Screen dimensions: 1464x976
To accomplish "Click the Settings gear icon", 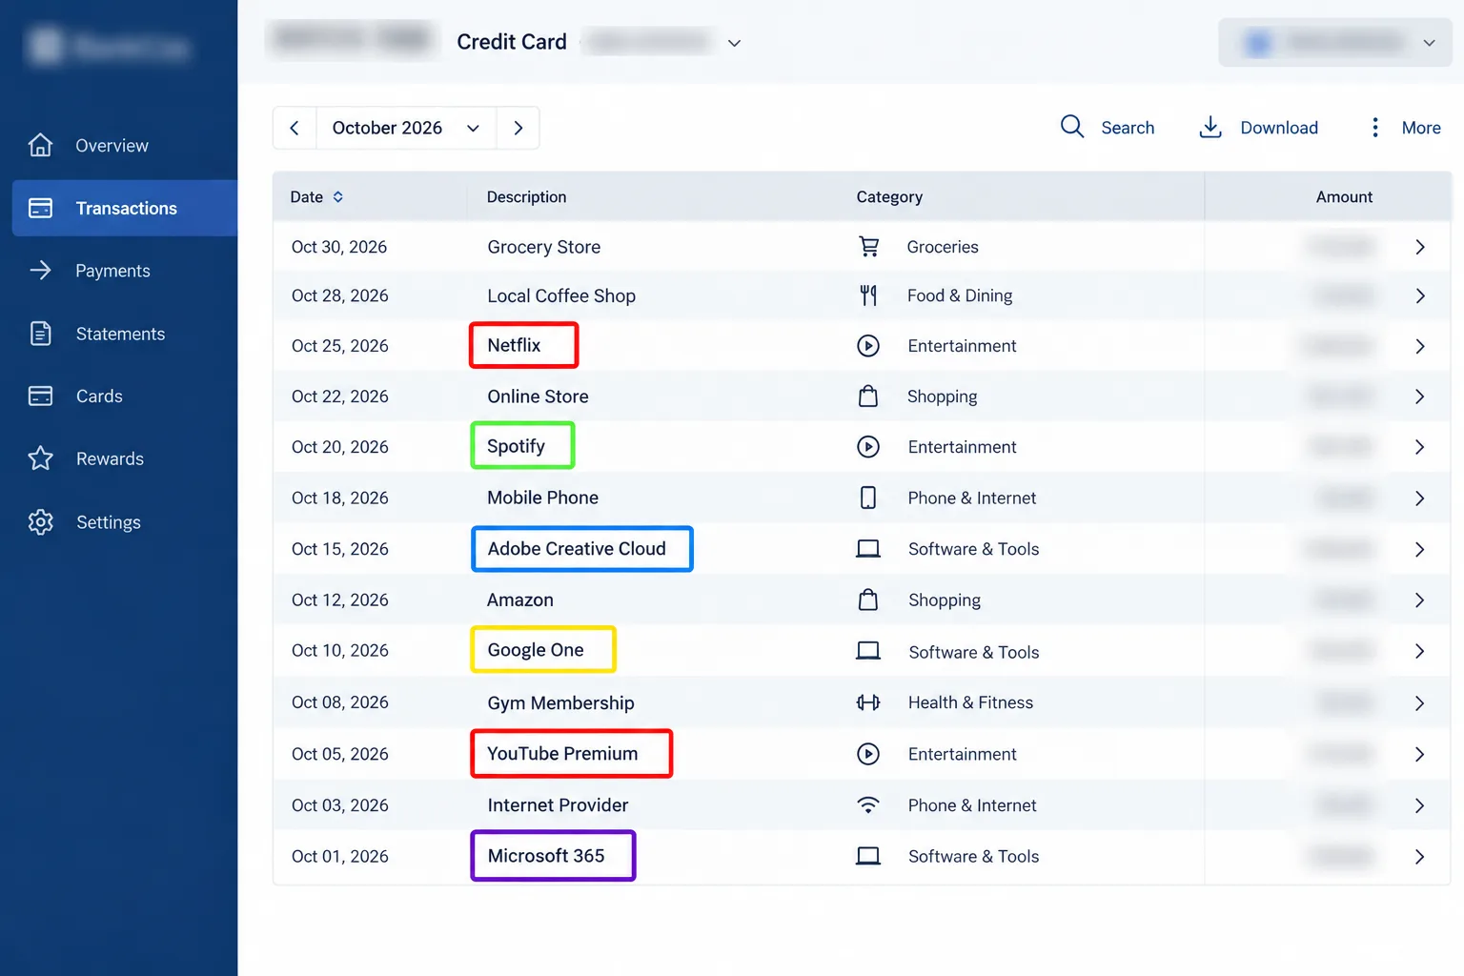I will 40,522.
